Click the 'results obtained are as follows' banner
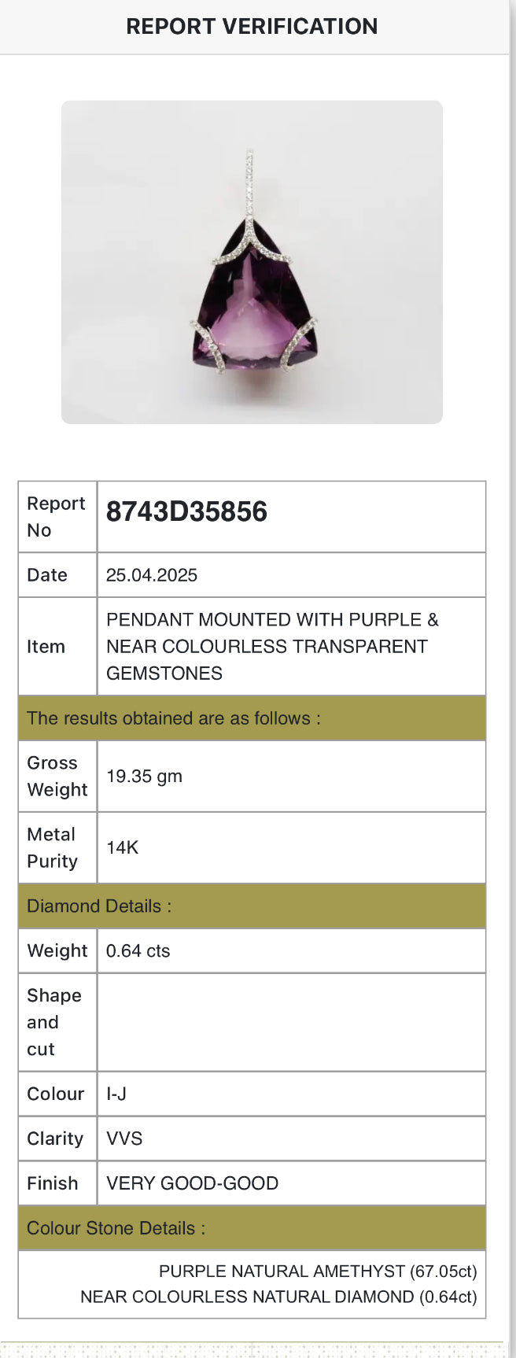Viewport: 516px width, 1358px height. point(174,718)
